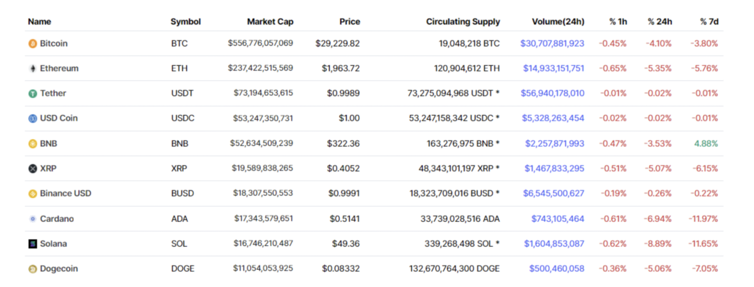Open Tether's 24h volume link

tap(552, 94)
